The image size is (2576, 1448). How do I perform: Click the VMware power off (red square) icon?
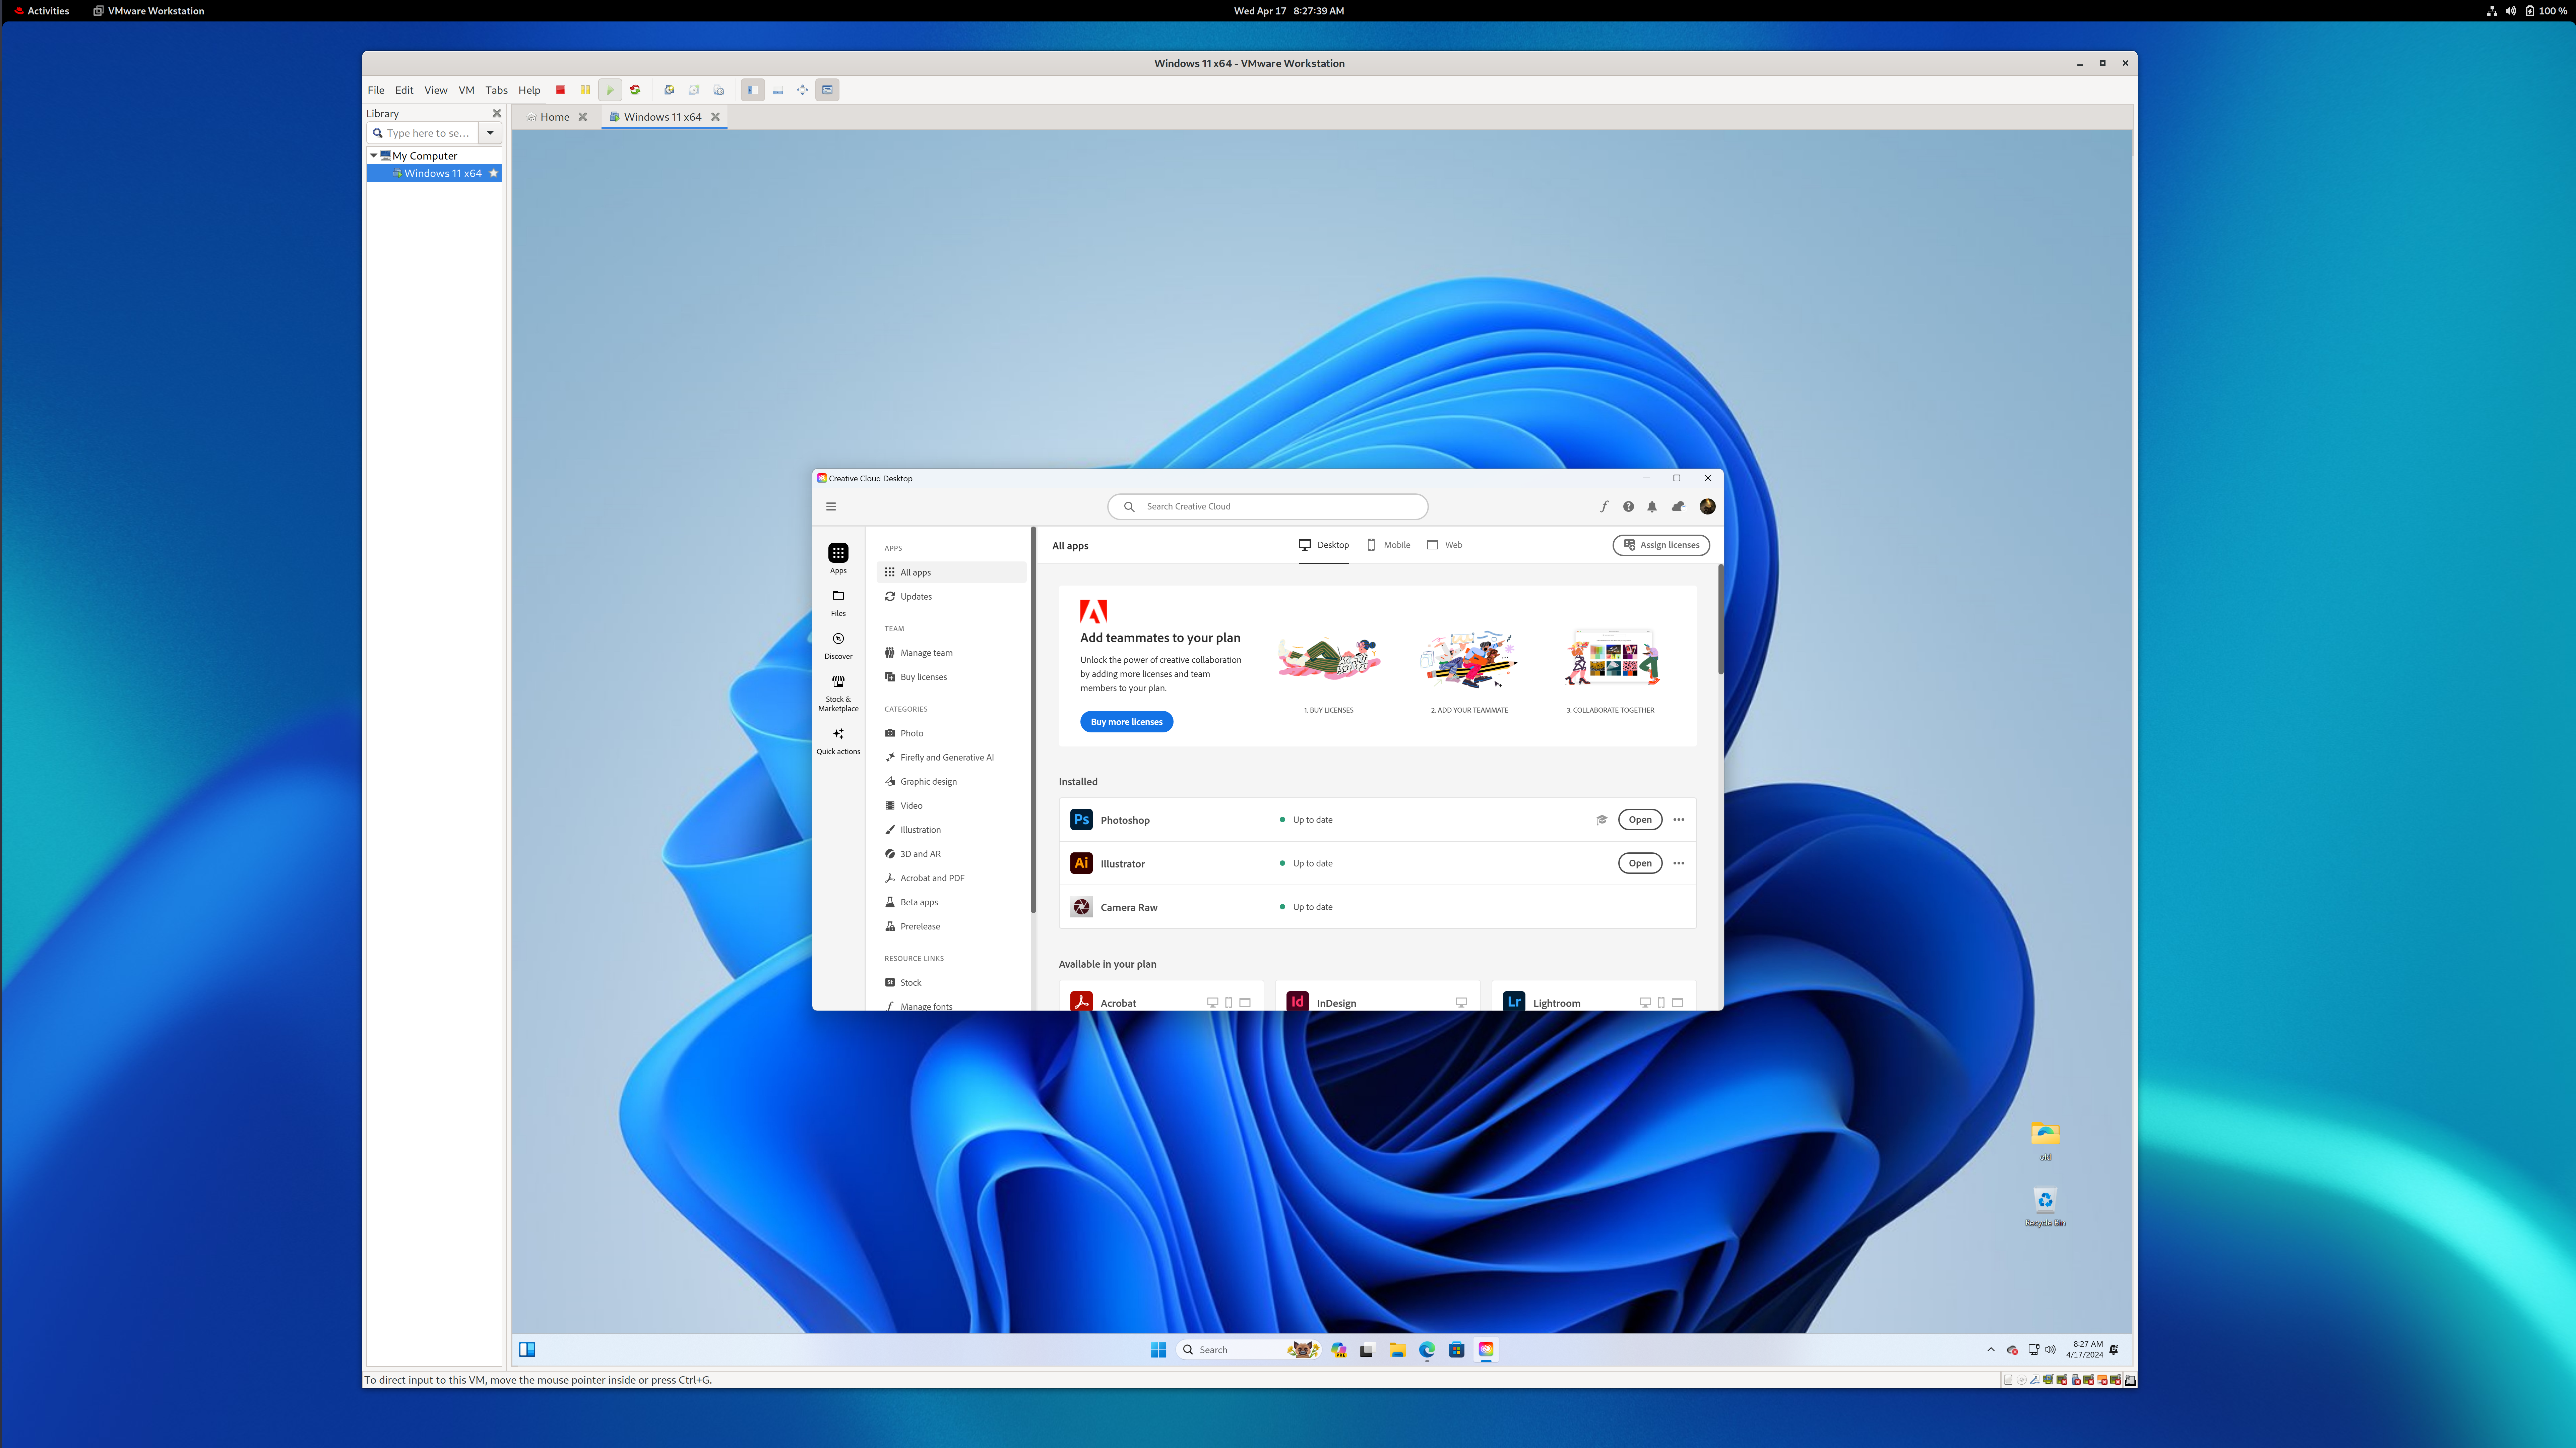click(561, 90)
